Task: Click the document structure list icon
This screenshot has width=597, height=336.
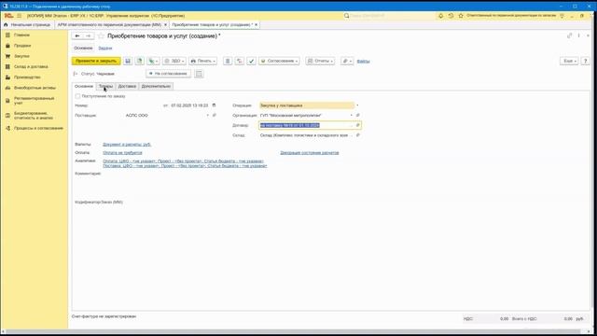Action: point(228,61)
